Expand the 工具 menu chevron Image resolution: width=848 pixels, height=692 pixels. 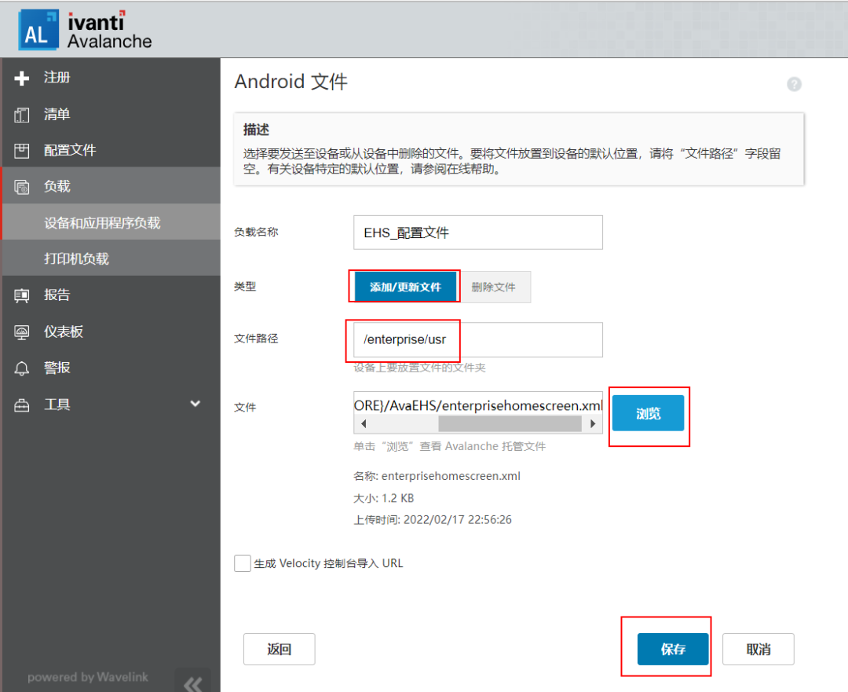(x=196, y=404)
